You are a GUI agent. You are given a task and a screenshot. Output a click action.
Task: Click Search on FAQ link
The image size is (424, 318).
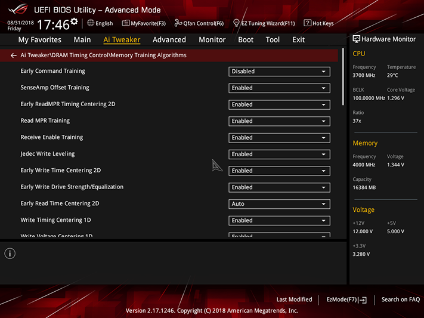pos(401,300)
